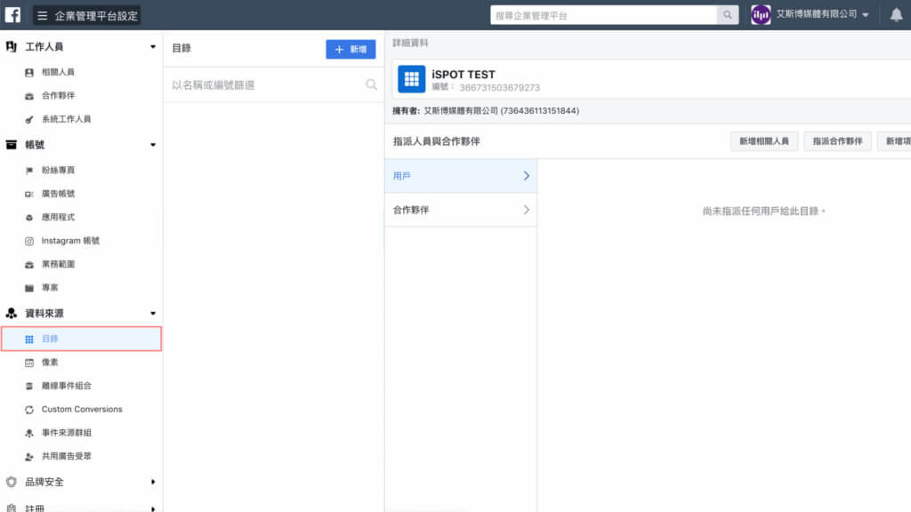Click the 目錄 grid icon in sidebar

tap(29, 339)
